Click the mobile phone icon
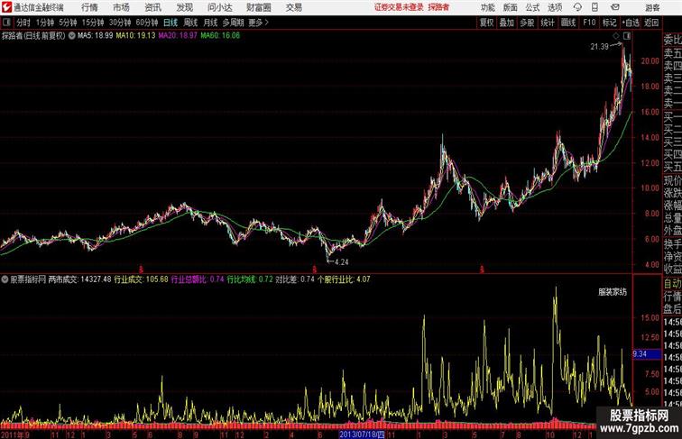 594,7
